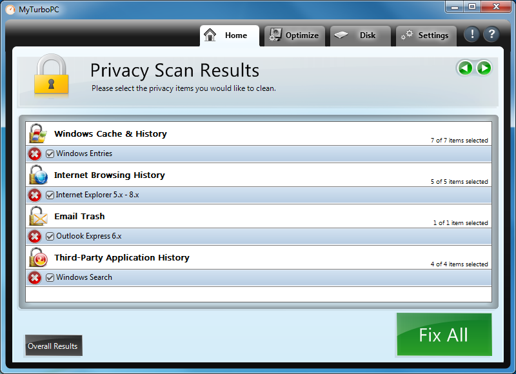
Task: Open help with the question mark icon
Action: click(491, 34)
